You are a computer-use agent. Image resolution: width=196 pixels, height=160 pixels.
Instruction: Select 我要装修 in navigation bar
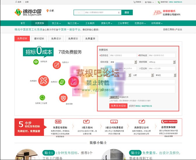(x=39, y=23)
